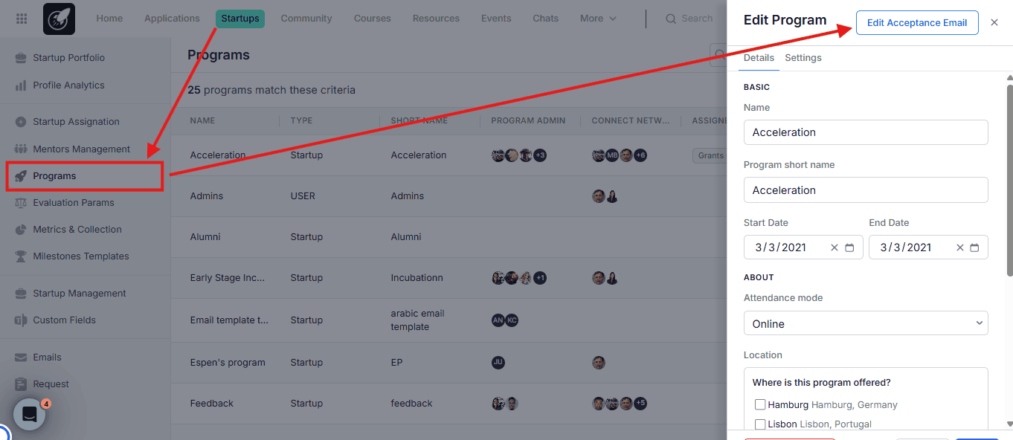
Task: Click the End Date calendar icon
Action: [974, 247]
